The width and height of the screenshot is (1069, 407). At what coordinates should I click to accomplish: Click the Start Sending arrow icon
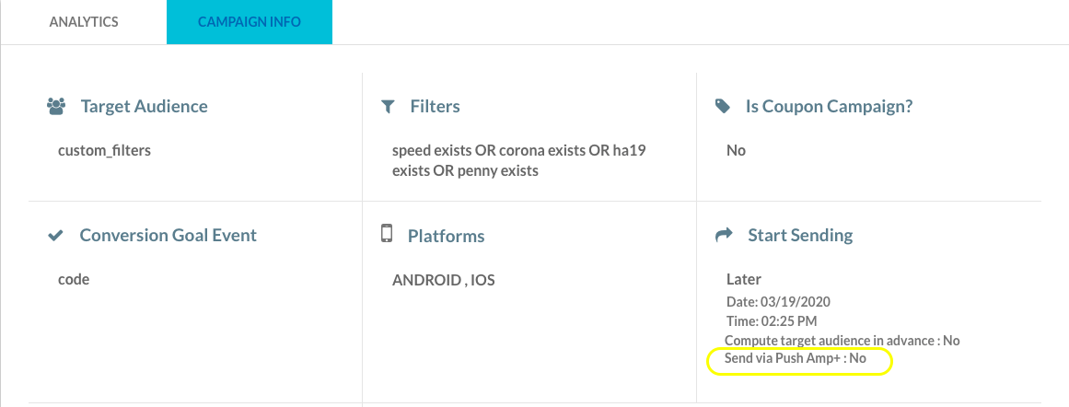click(x=723, y=235)
